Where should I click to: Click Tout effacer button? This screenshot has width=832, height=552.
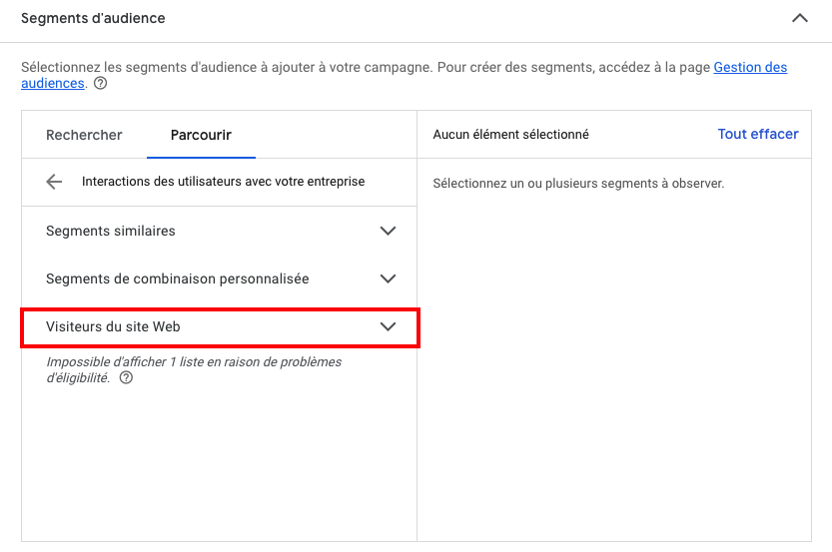coord(757,134)
